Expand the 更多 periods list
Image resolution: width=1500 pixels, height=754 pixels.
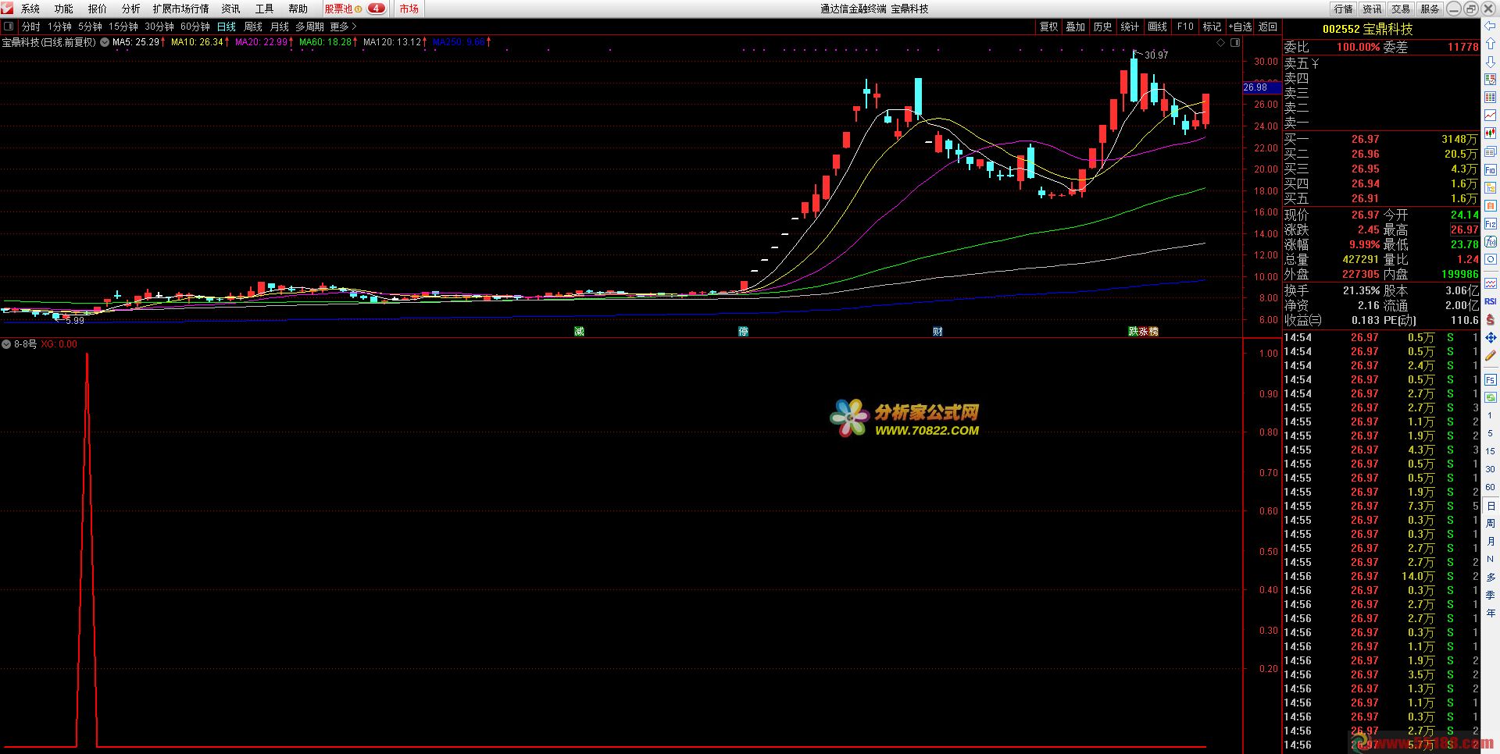click(343, 27)
